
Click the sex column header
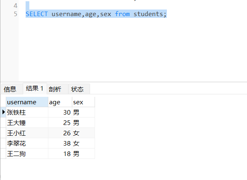tap(83, 102)
